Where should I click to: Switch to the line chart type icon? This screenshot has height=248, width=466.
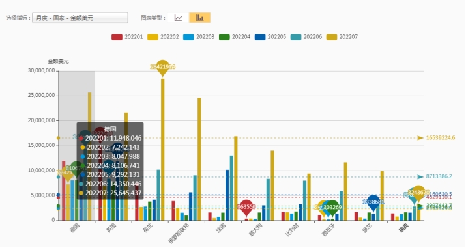tap(178, 18)
